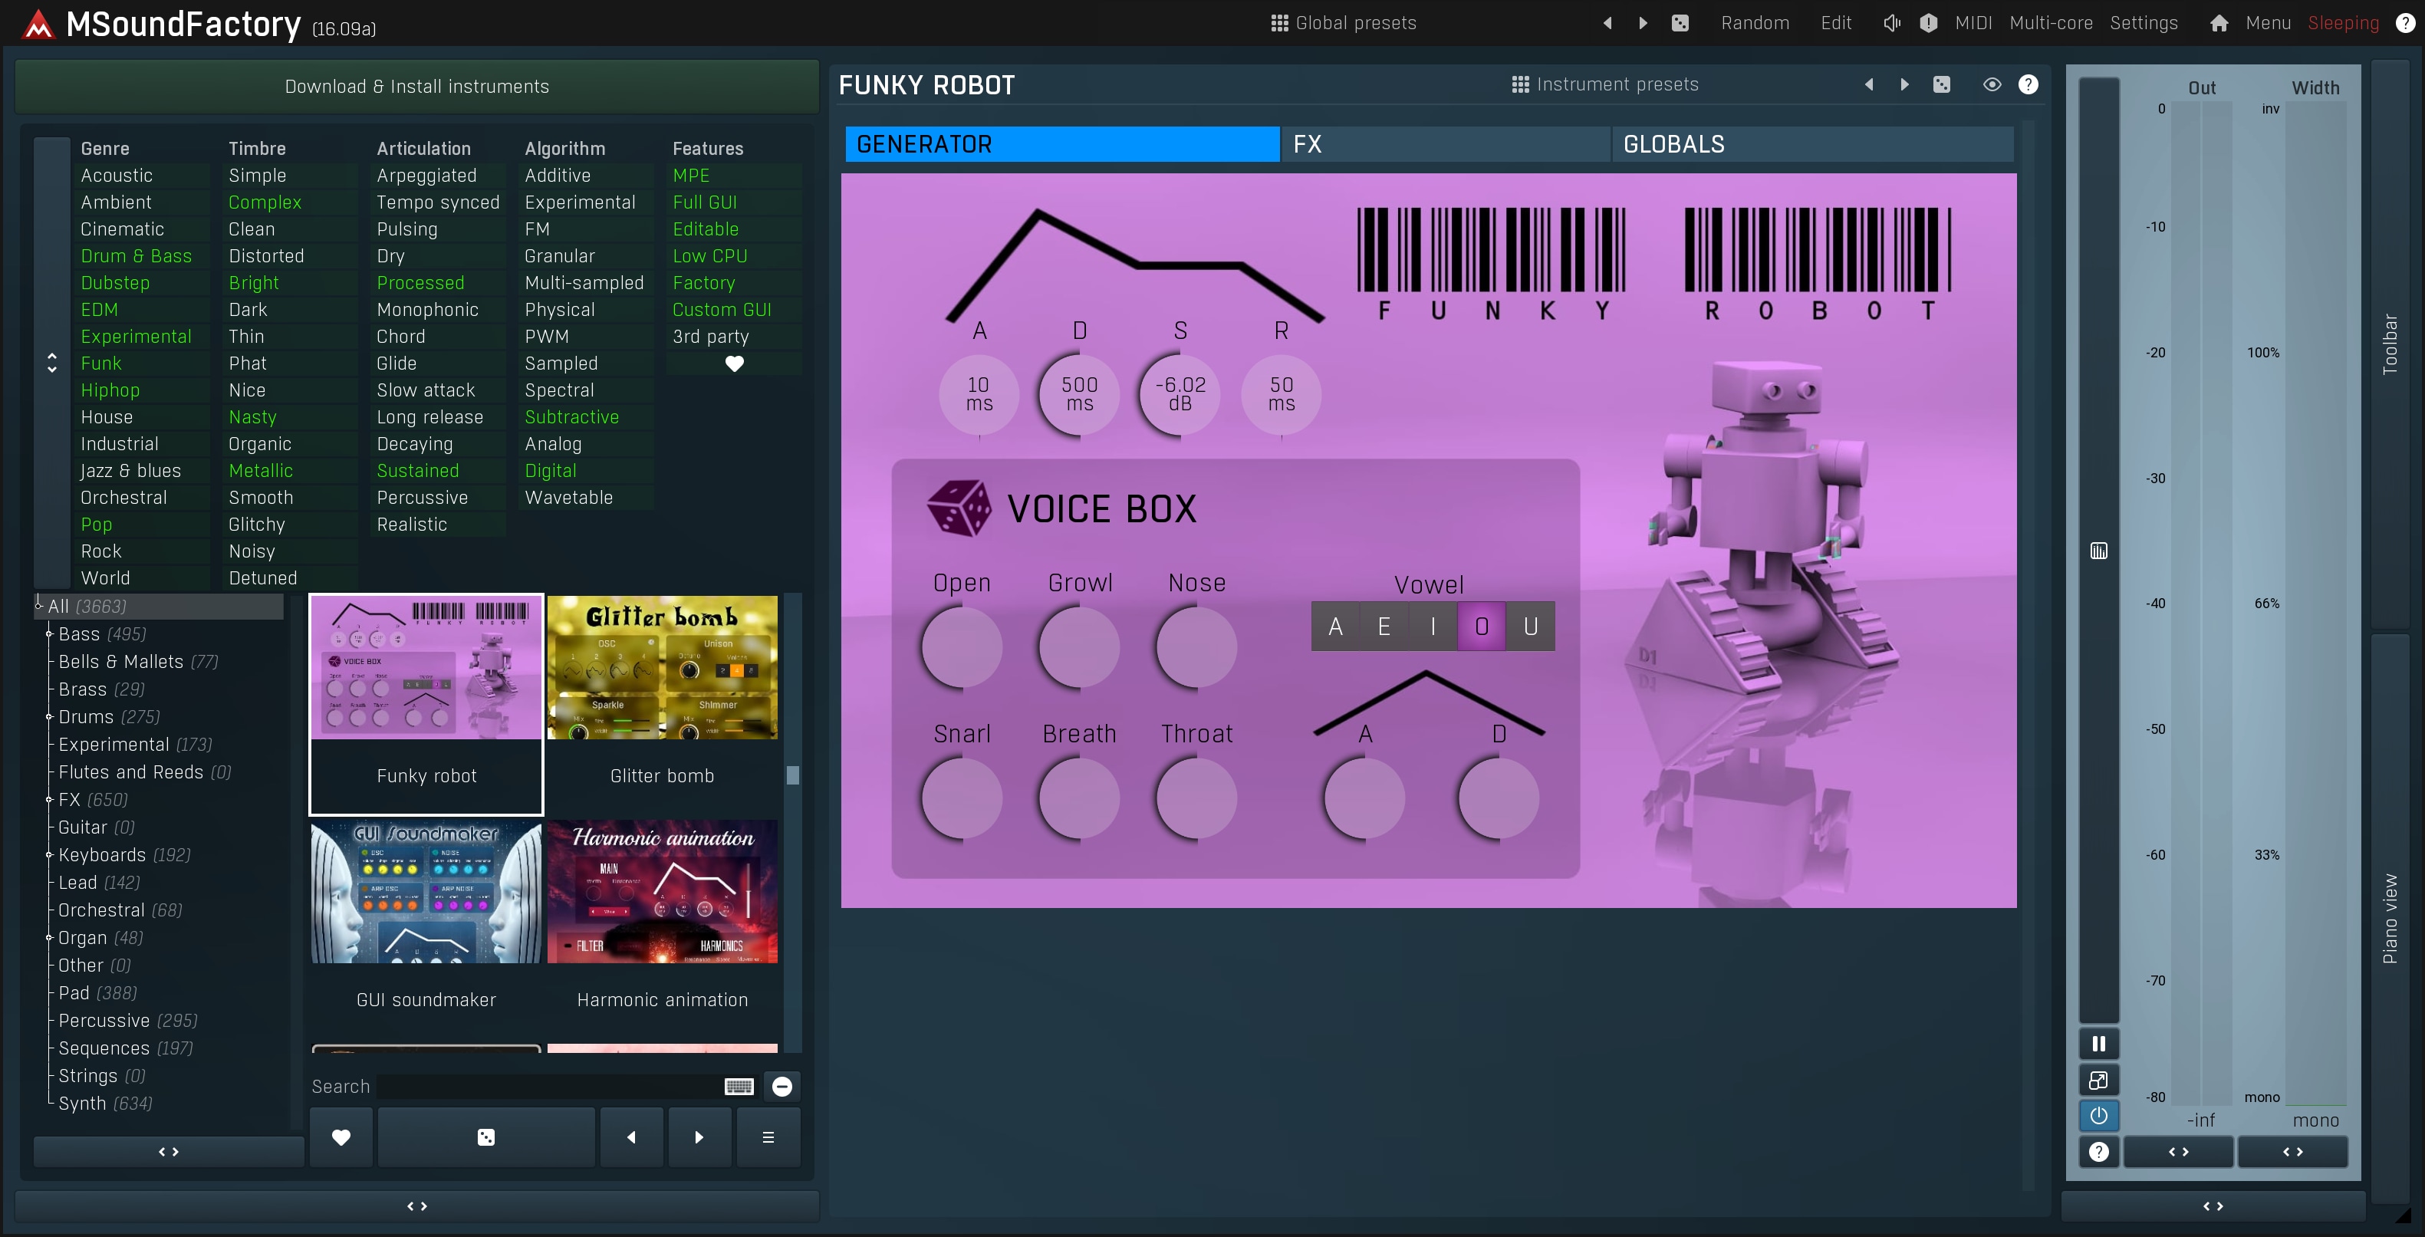Expand the FX category tree
2425x1237 pixels.
(x=49, y=799)
